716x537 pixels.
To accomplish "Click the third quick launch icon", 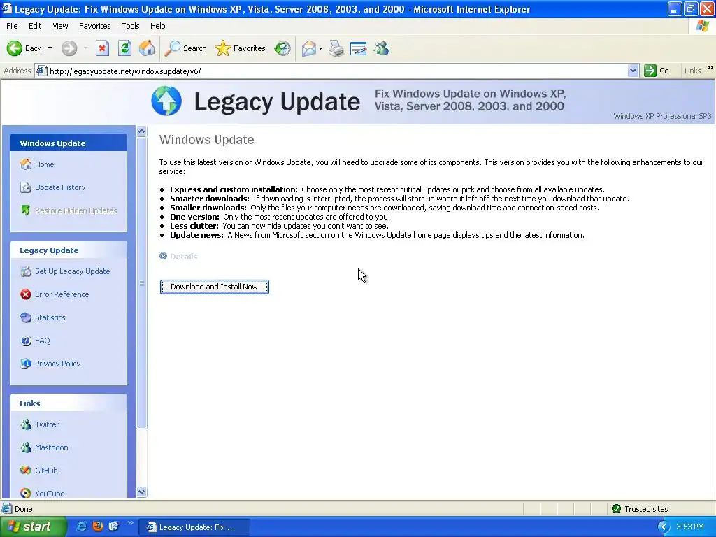I will tap(114, 527).
